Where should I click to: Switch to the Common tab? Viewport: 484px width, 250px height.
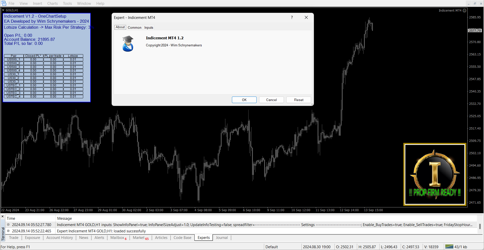click(134, 27)
